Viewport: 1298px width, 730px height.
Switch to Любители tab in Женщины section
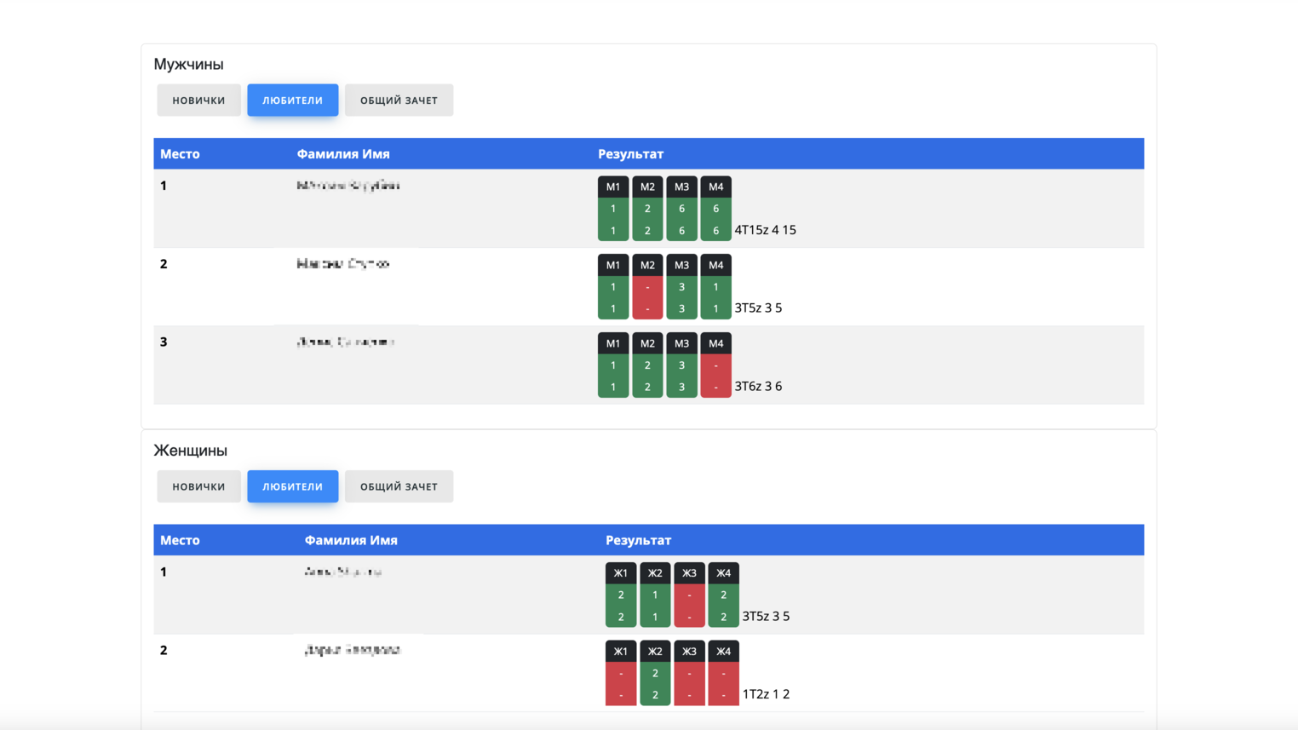tap(292, 486)
